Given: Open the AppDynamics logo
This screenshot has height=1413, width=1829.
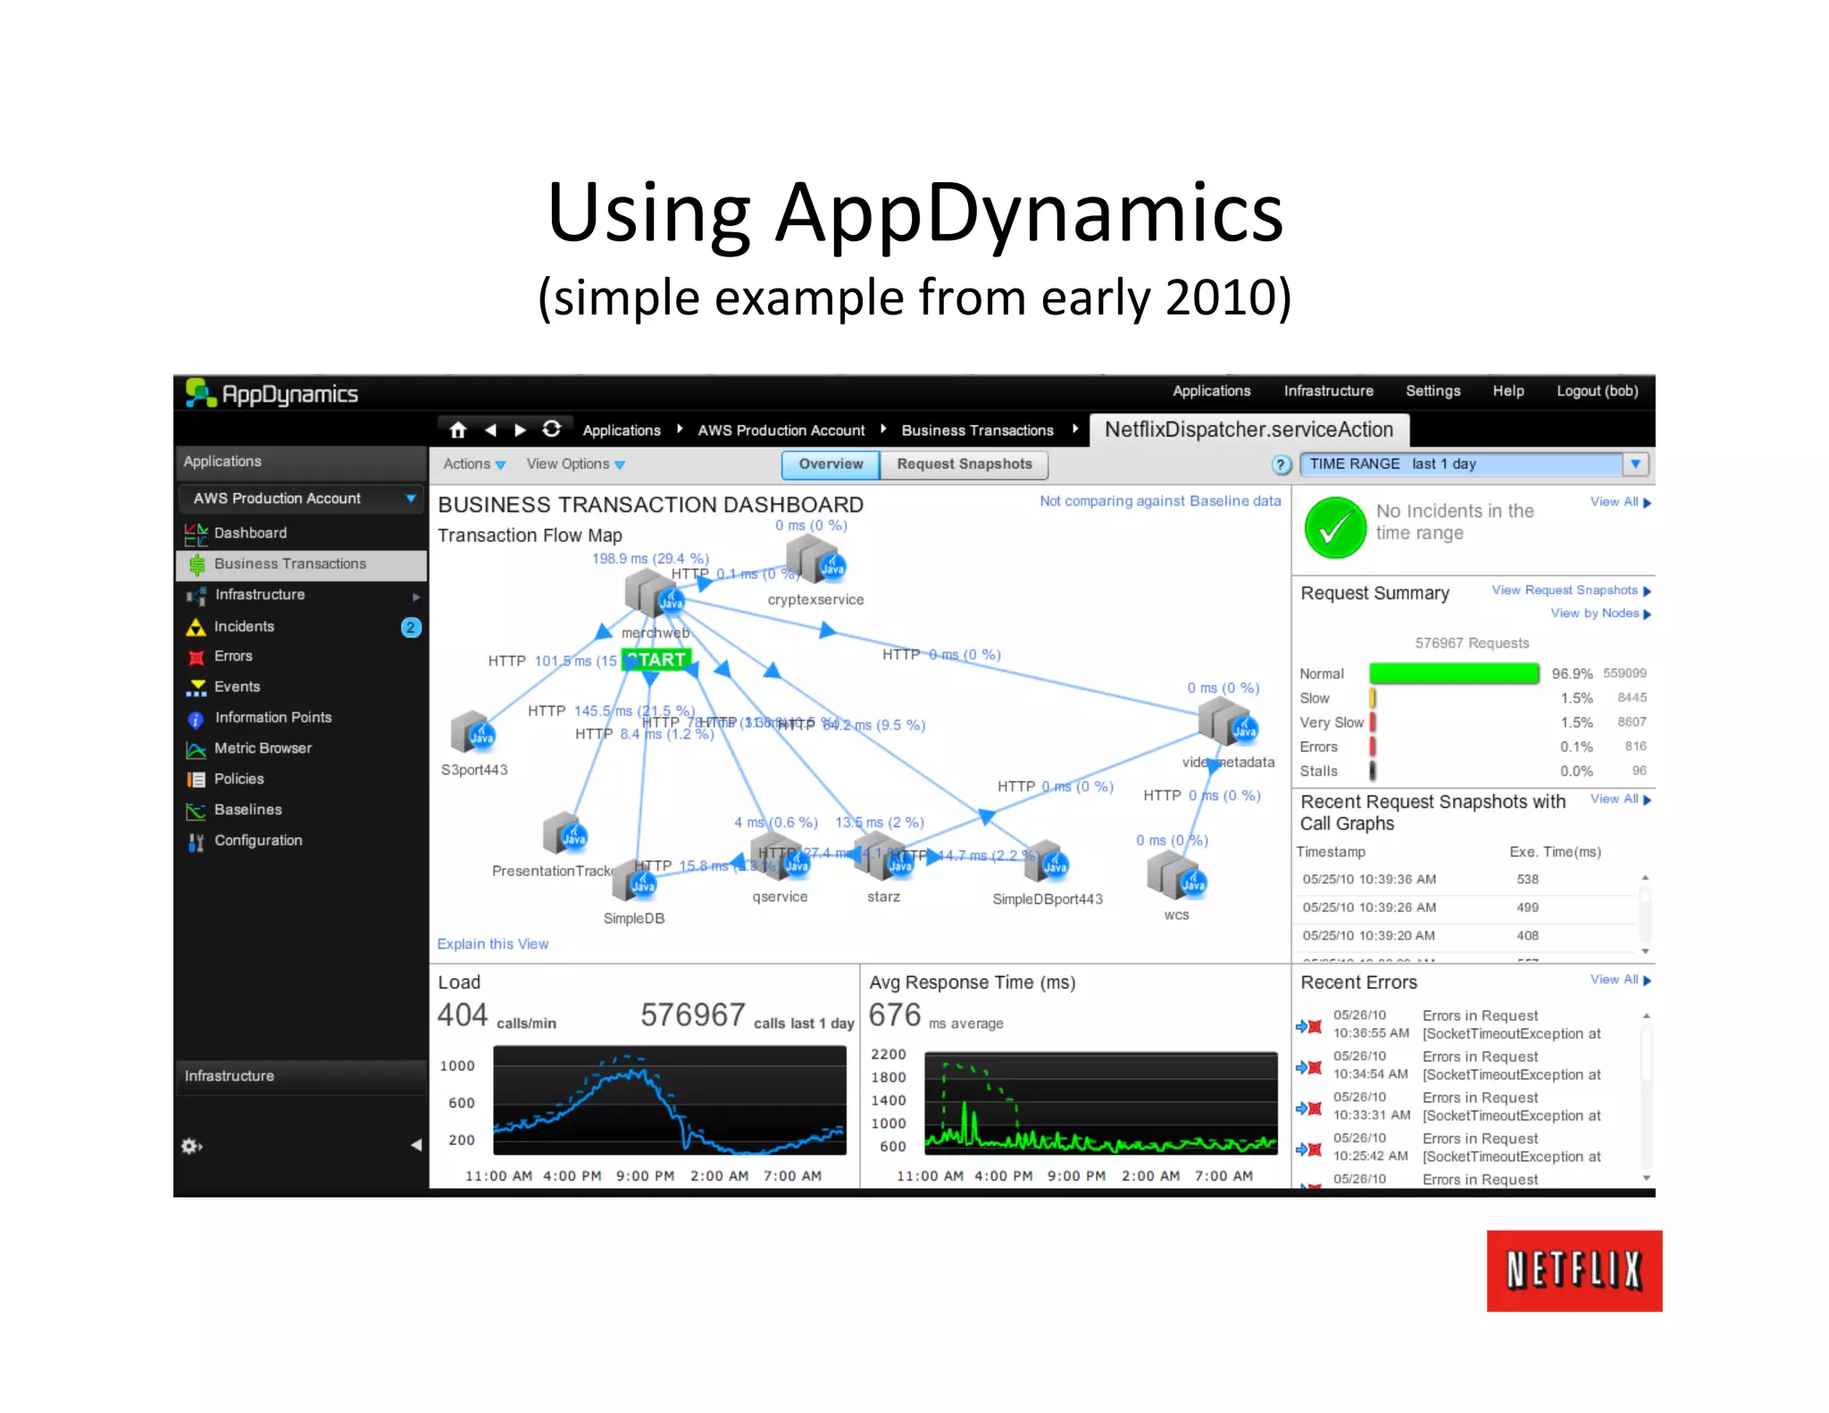Looking at the screenshot, I should [271, 393].
